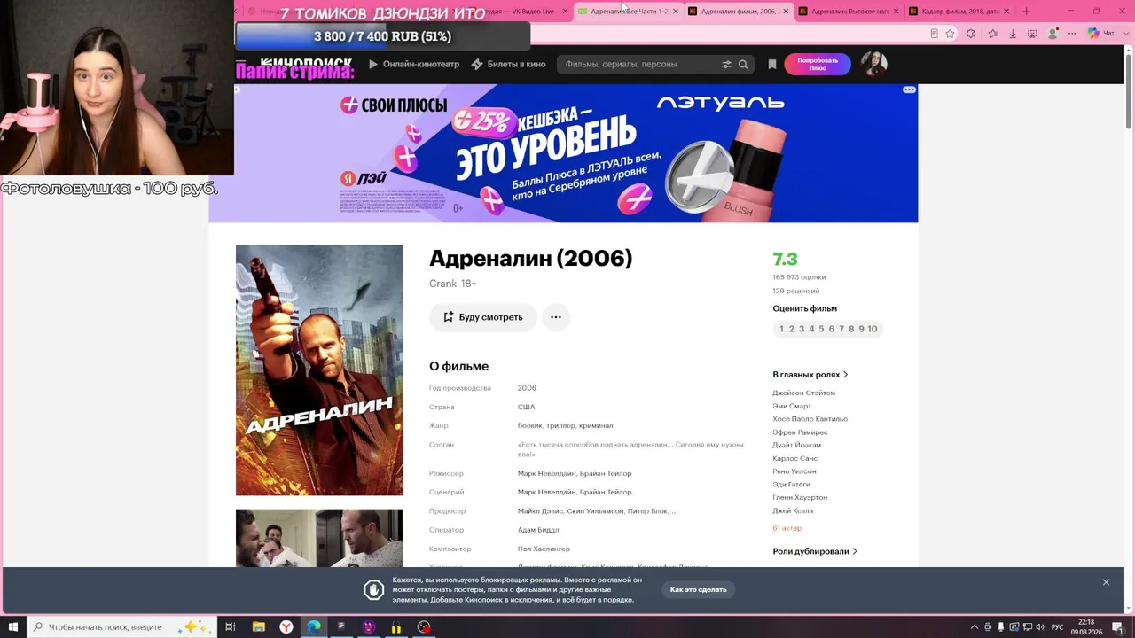Open the Windows Start menu
This screenshot has height=638, width=1135.
click(x=13, y=627)
